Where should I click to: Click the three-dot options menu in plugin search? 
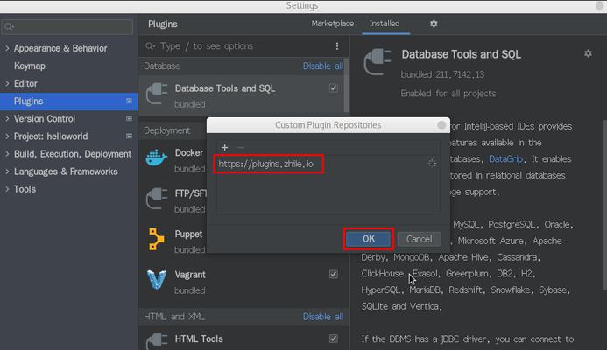click(x=337, y=46)
